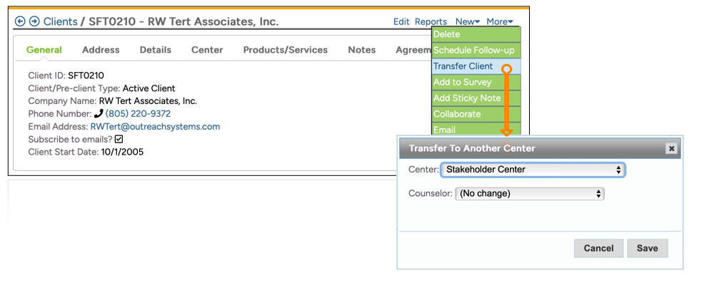Click the forward arrow navigation icon
Image resolution: width=714 pixels, height=285 pixels.
point(34,22)
